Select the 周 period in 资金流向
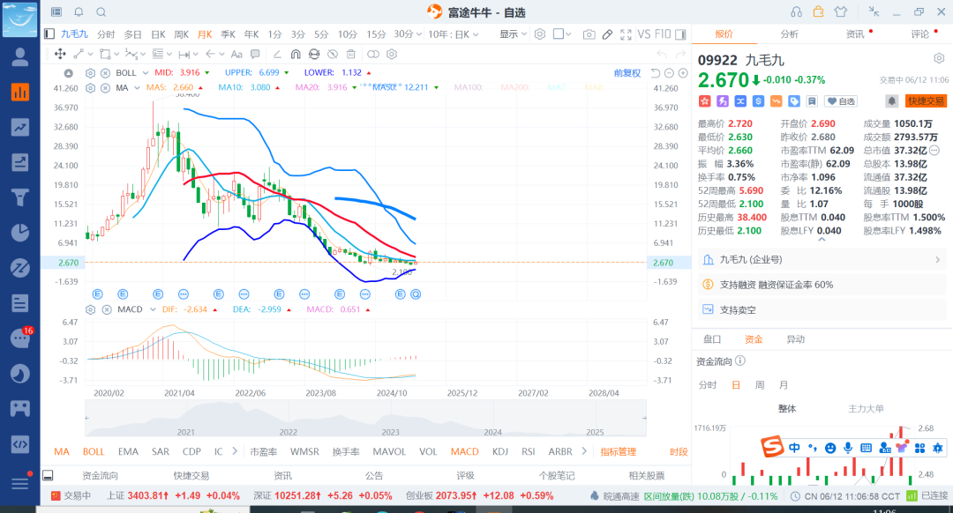The height and width of the screenshot is (513, 953). 759,385
